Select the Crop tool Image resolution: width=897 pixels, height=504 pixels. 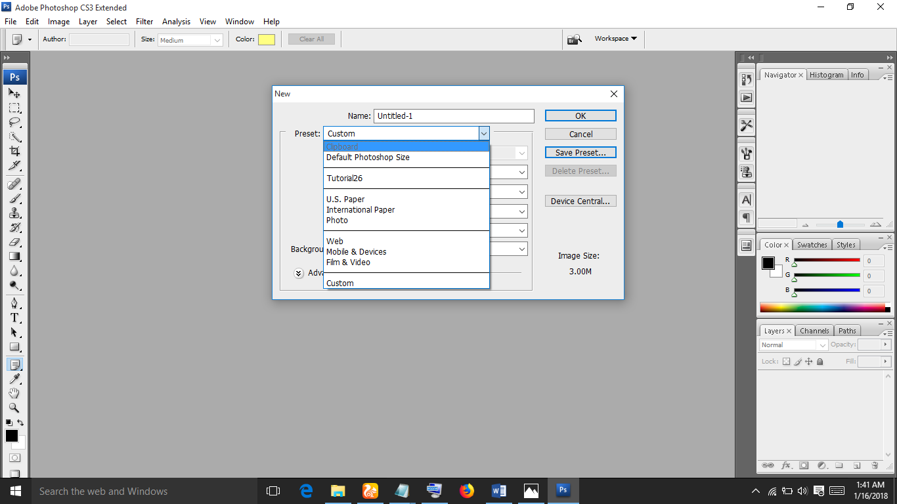(14, 151)
